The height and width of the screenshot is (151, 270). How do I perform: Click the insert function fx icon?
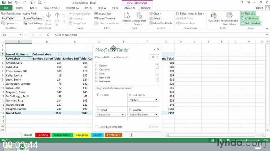click(48, 35)
